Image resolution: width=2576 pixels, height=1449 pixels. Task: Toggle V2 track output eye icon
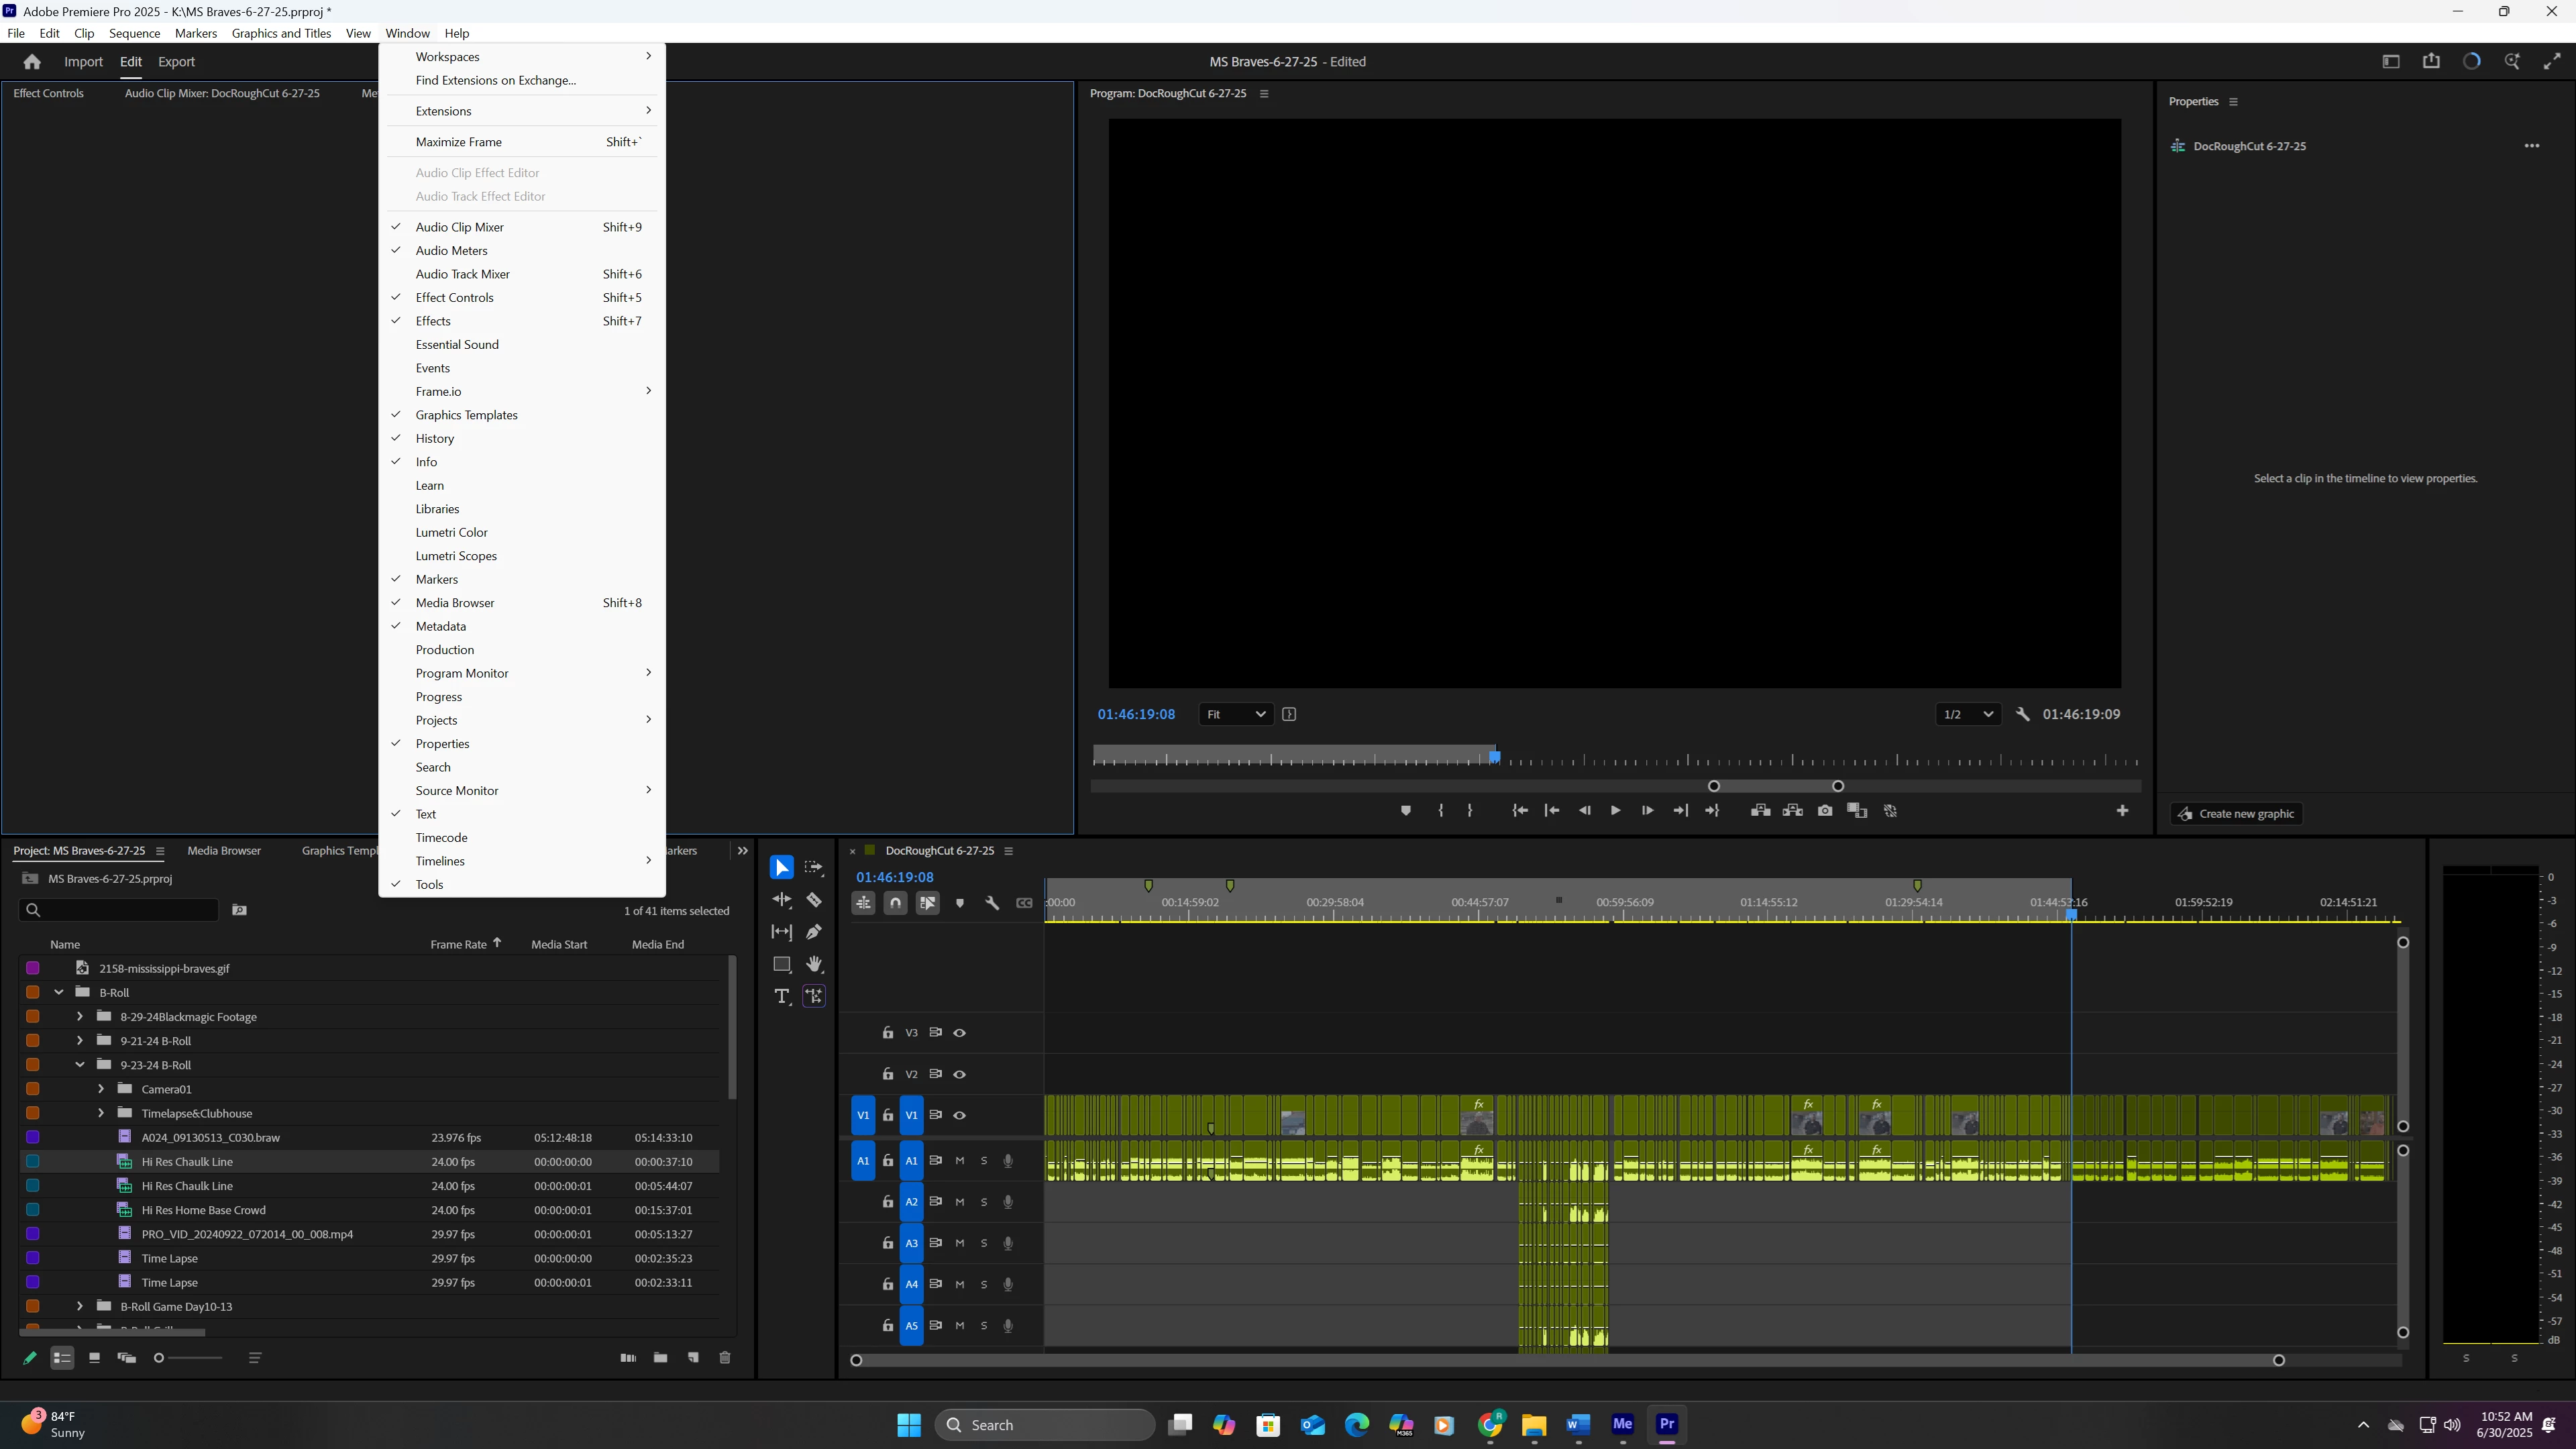point(959,1074)
